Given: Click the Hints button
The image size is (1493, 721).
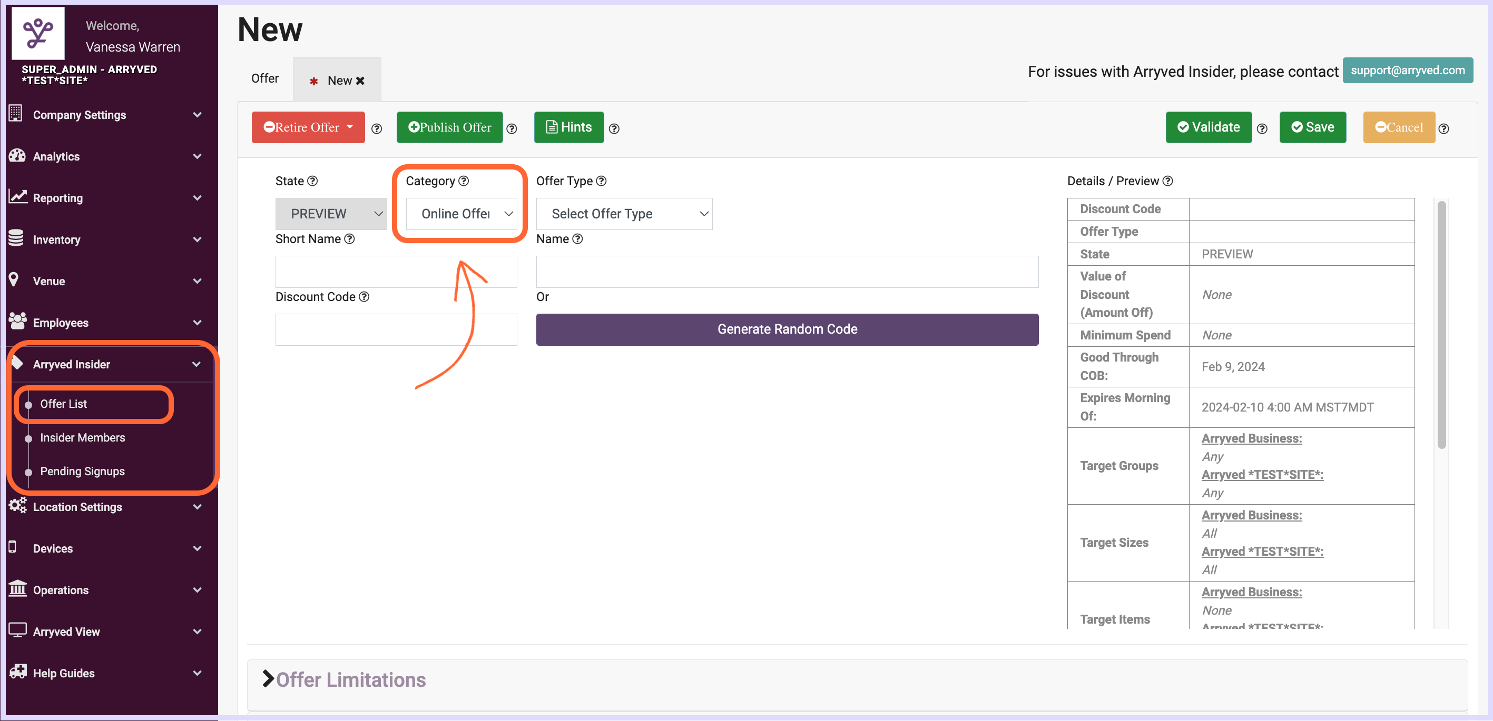Looking at the screenshot, I should coord(568,127).
